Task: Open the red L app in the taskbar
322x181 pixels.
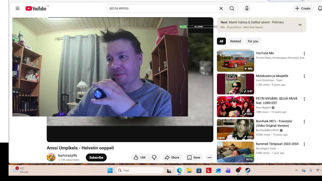Action: [209, 170]
